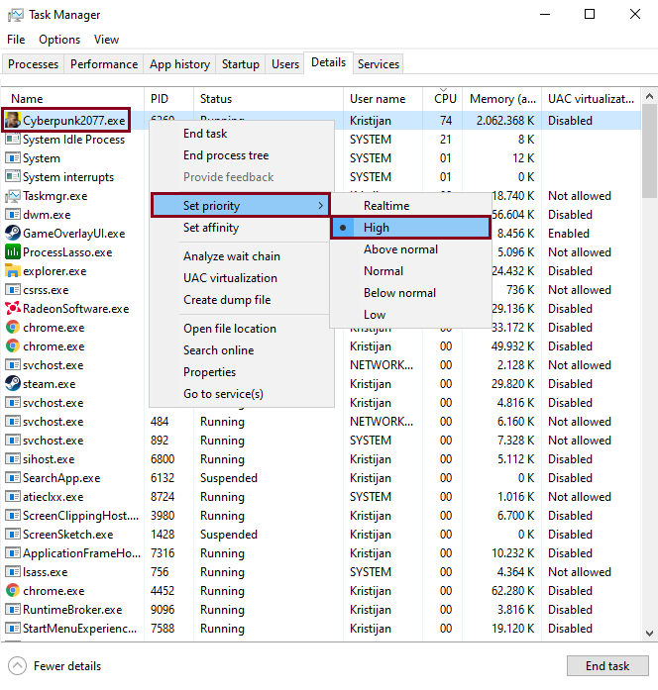Image resolution: width=658 pixels, height=690 pixels.
Task: Switch to the Performance tab
Action: [x=104, y=64]
